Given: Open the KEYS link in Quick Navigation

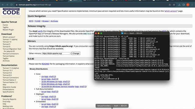Looking at the screenshot, I should coord(31,21).
